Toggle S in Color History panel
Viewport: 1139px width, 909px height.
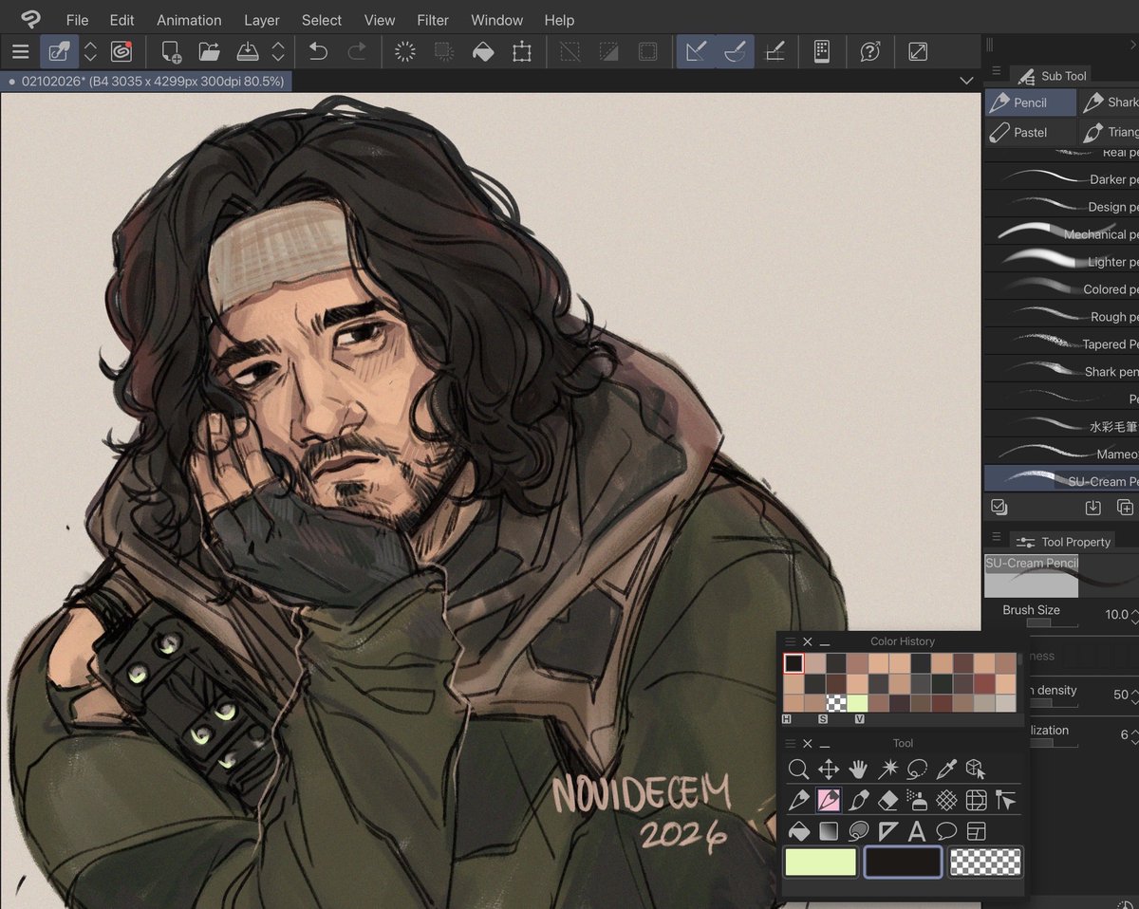[824, 720]
